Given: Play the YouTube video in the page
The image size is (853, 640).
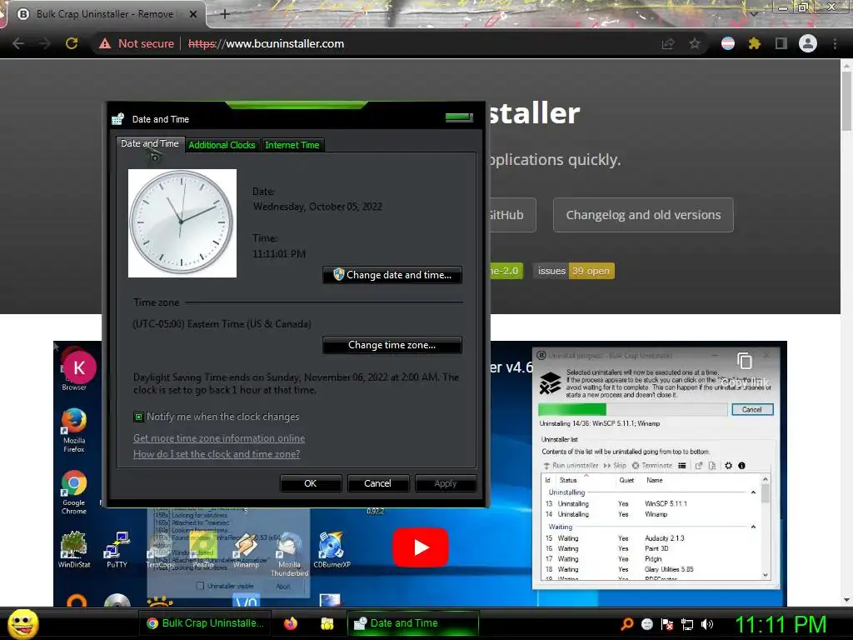Looking at the screenshot, I should [421, 547].
